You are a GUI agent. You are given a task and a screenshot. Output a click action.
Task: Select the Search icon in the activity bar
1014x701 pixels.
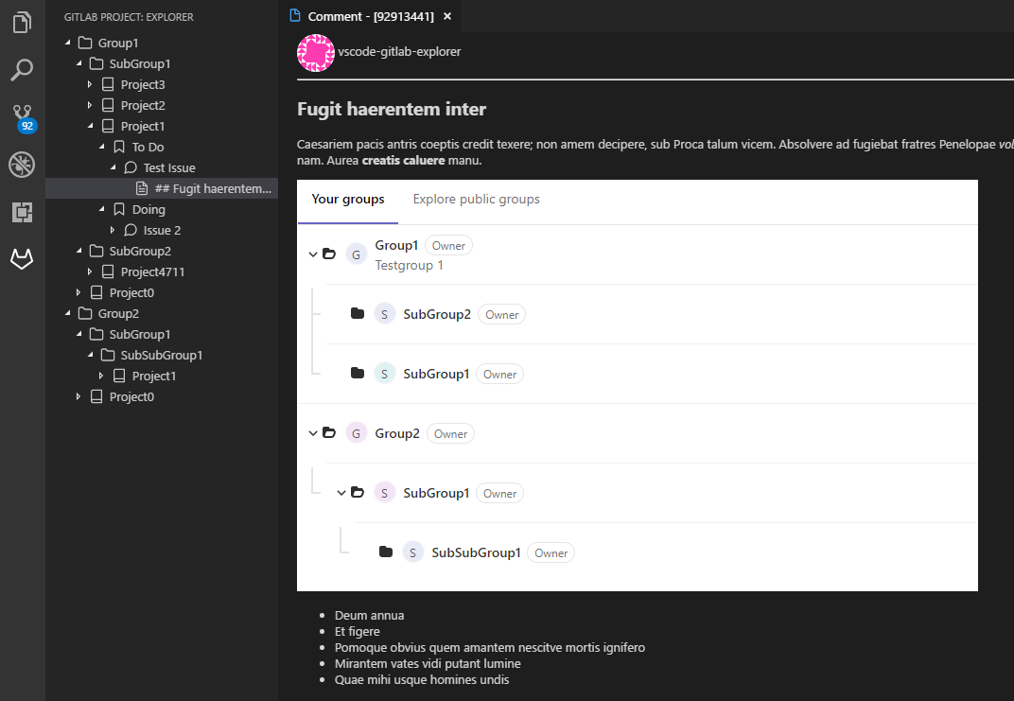(21, 69)
